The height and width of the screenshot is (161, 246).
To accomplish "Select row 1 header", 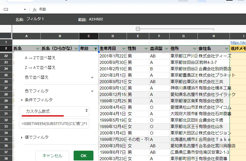I will pos(6,42).
